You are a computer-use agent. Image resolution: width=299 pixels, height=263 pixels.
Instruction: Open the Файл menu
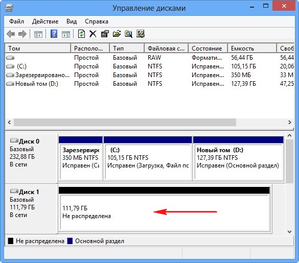[16, 21]
